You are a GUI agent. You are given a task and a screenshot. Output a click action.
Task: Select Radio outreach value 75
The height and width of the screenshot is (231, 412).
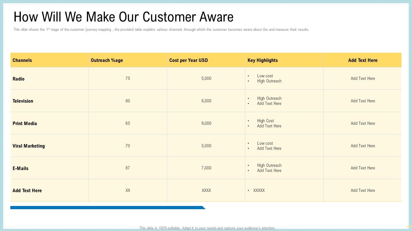(128, 79)
